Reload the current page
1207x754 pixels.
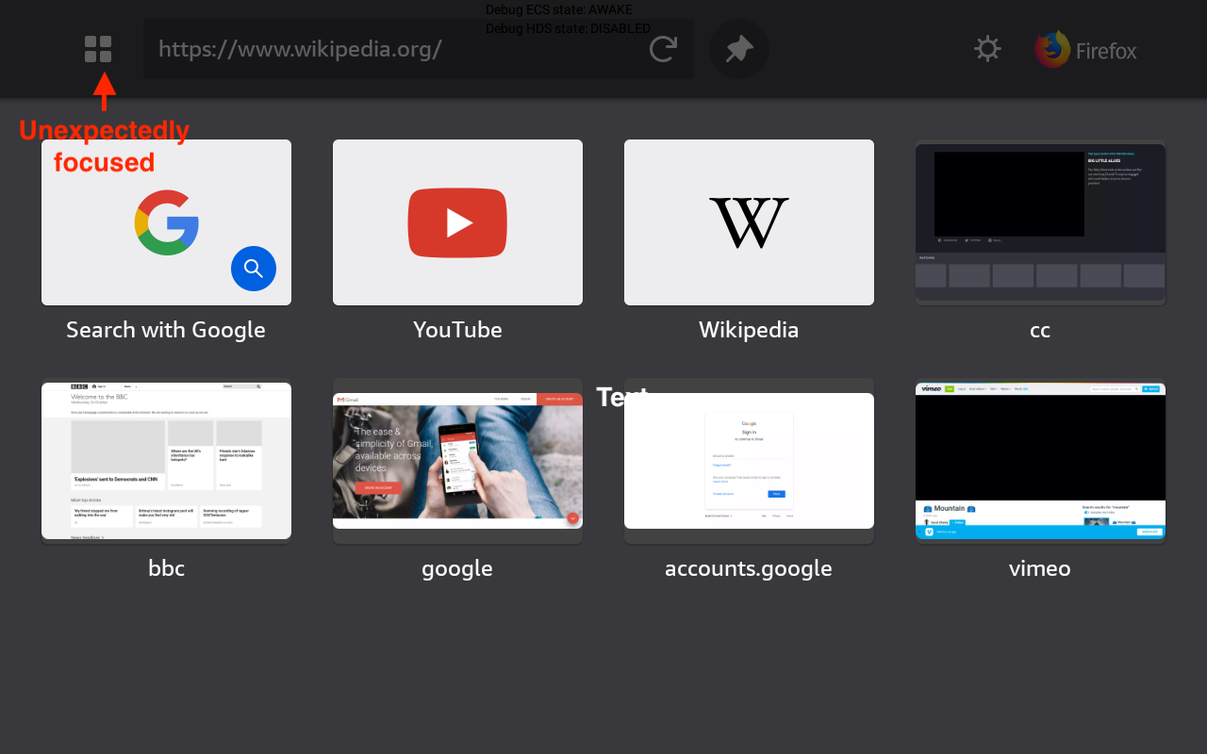pos(662,49)
